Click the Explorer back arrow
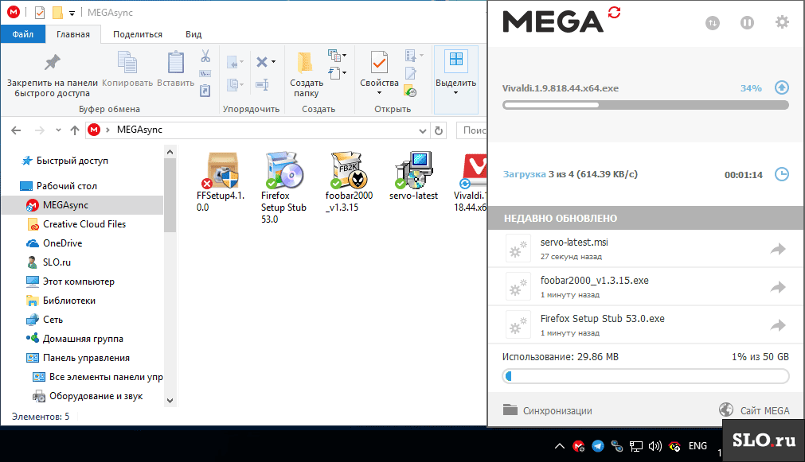This screenshot has height=462, width=805. (16, 130)
